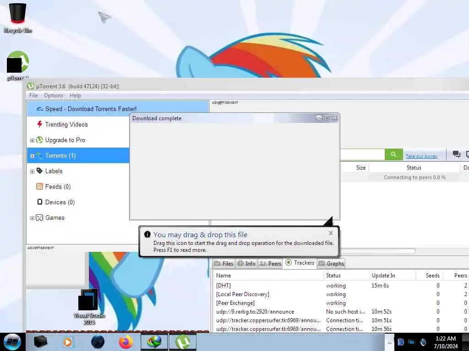Expand the Labels tree node

tap(33, 171)
